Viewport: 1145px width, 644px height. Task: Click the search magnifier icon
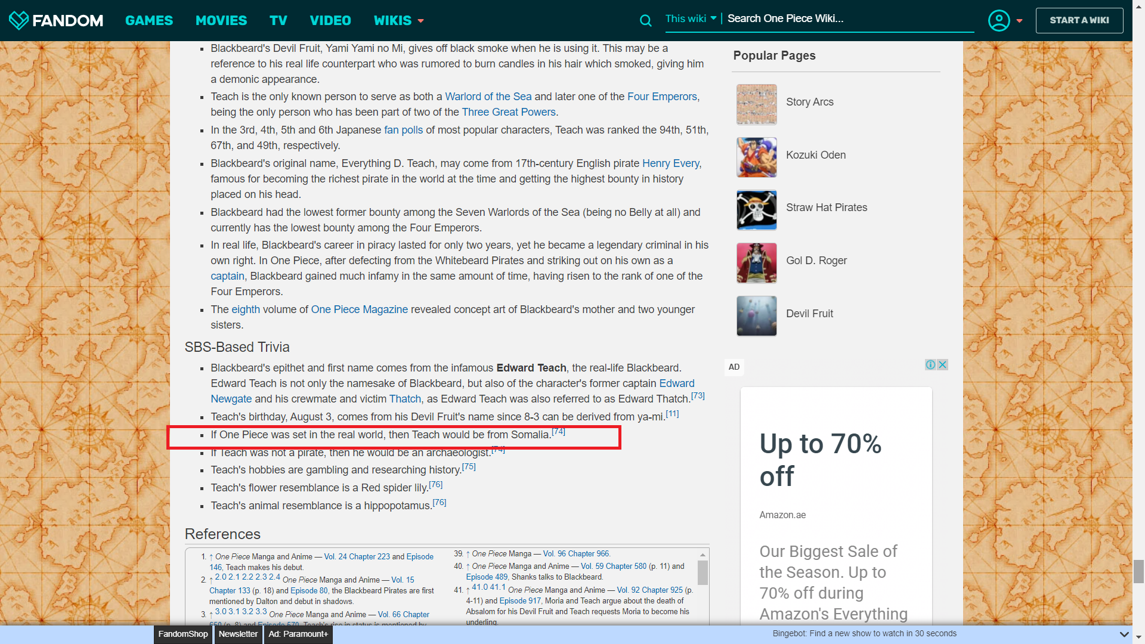tap(645, 21)
